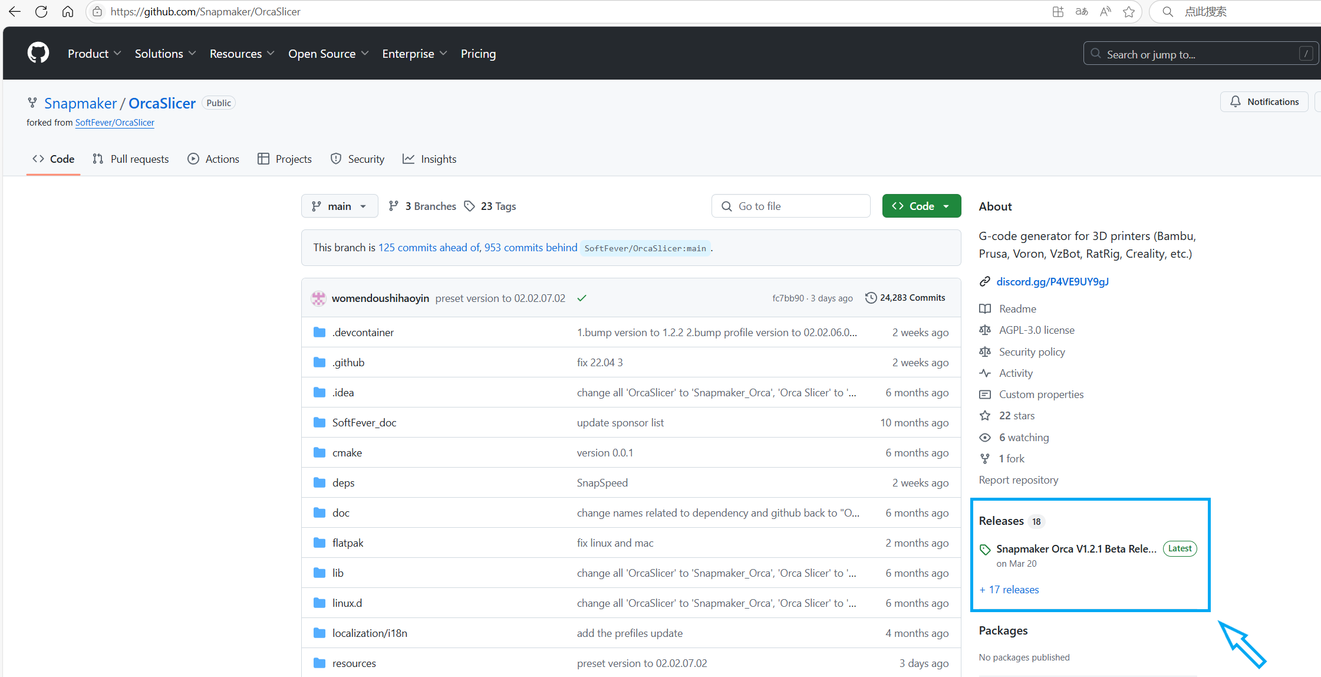Click the link chain icon beside discord URL
1321x677 pixels.
(x=985, y=281)
